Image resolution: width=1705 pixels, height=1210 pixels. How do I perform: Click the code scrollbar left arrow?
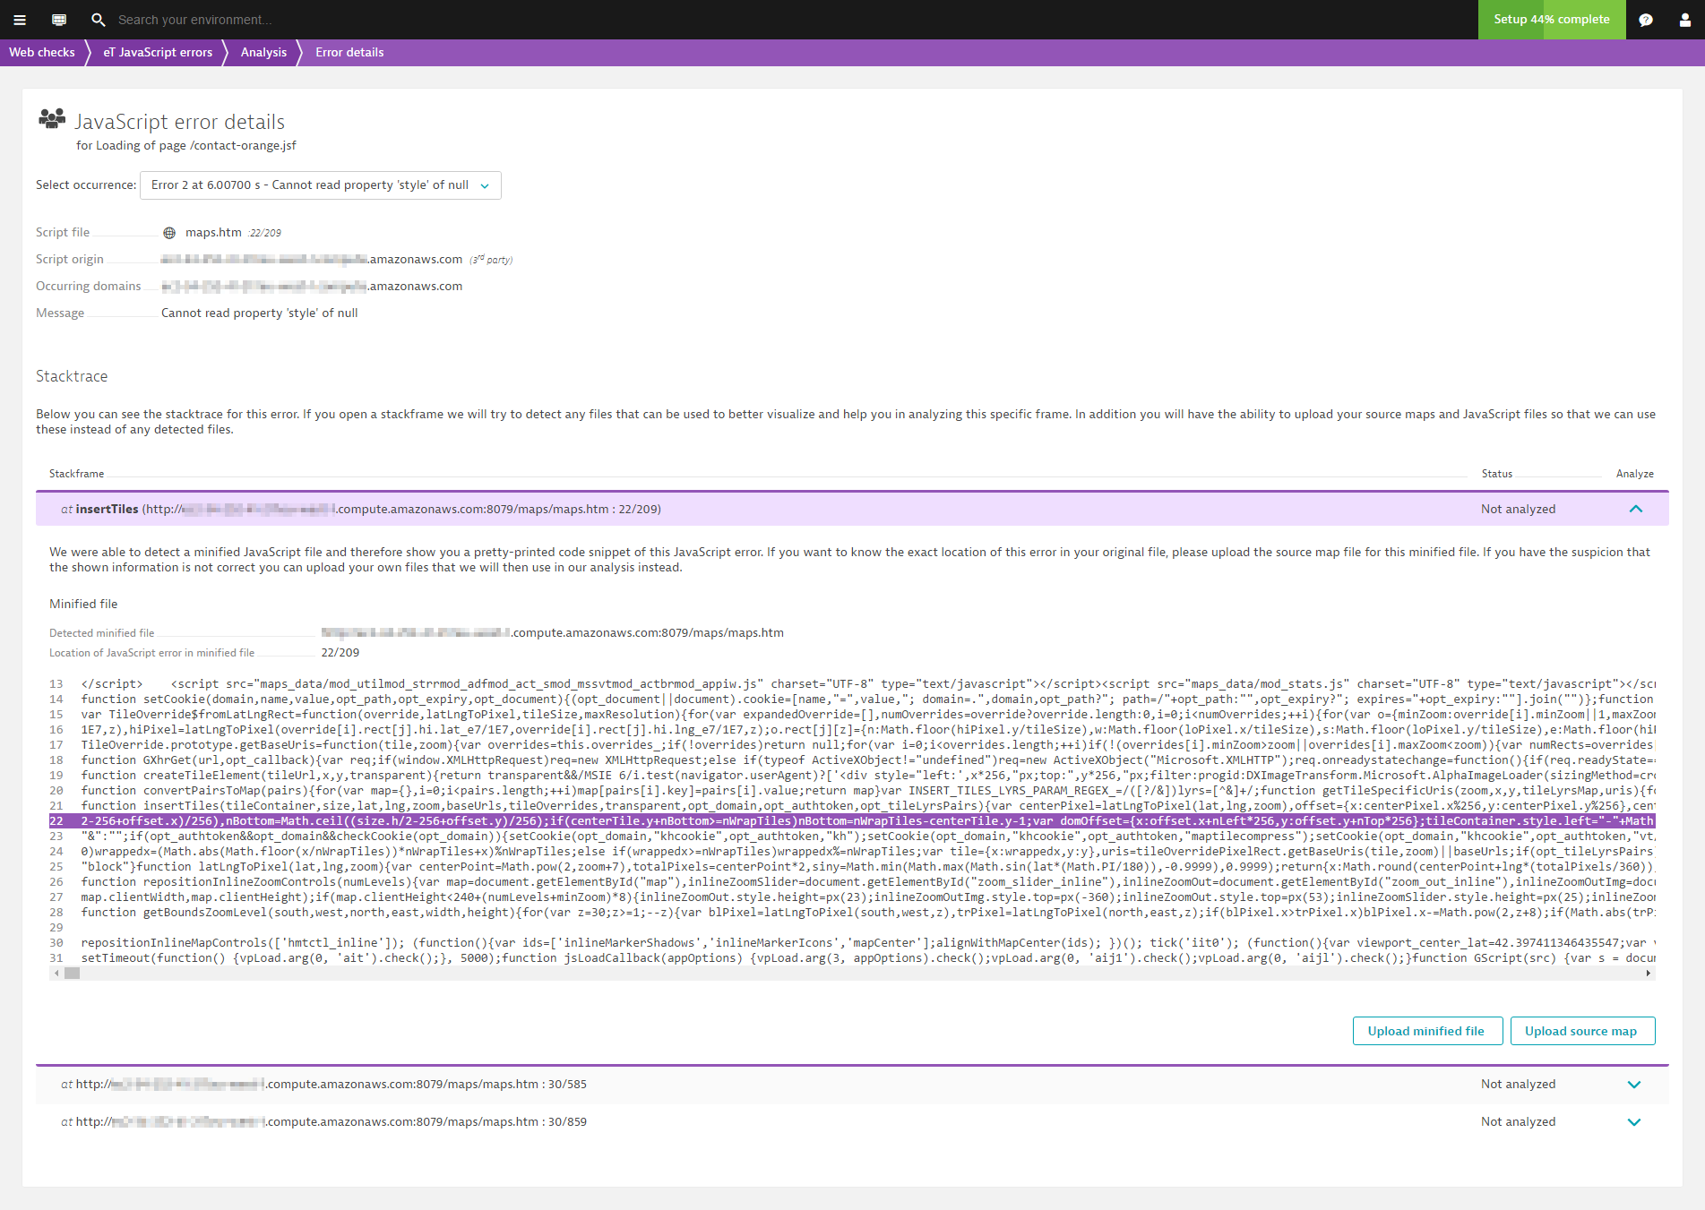click(x=56, y=974)
